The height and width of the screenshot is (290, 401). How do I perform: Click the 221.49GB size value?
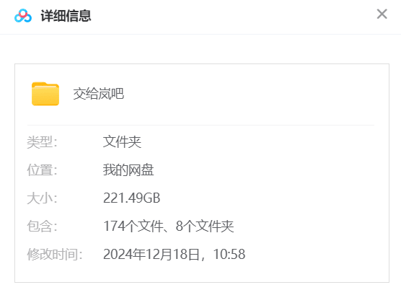click(132, 198)
